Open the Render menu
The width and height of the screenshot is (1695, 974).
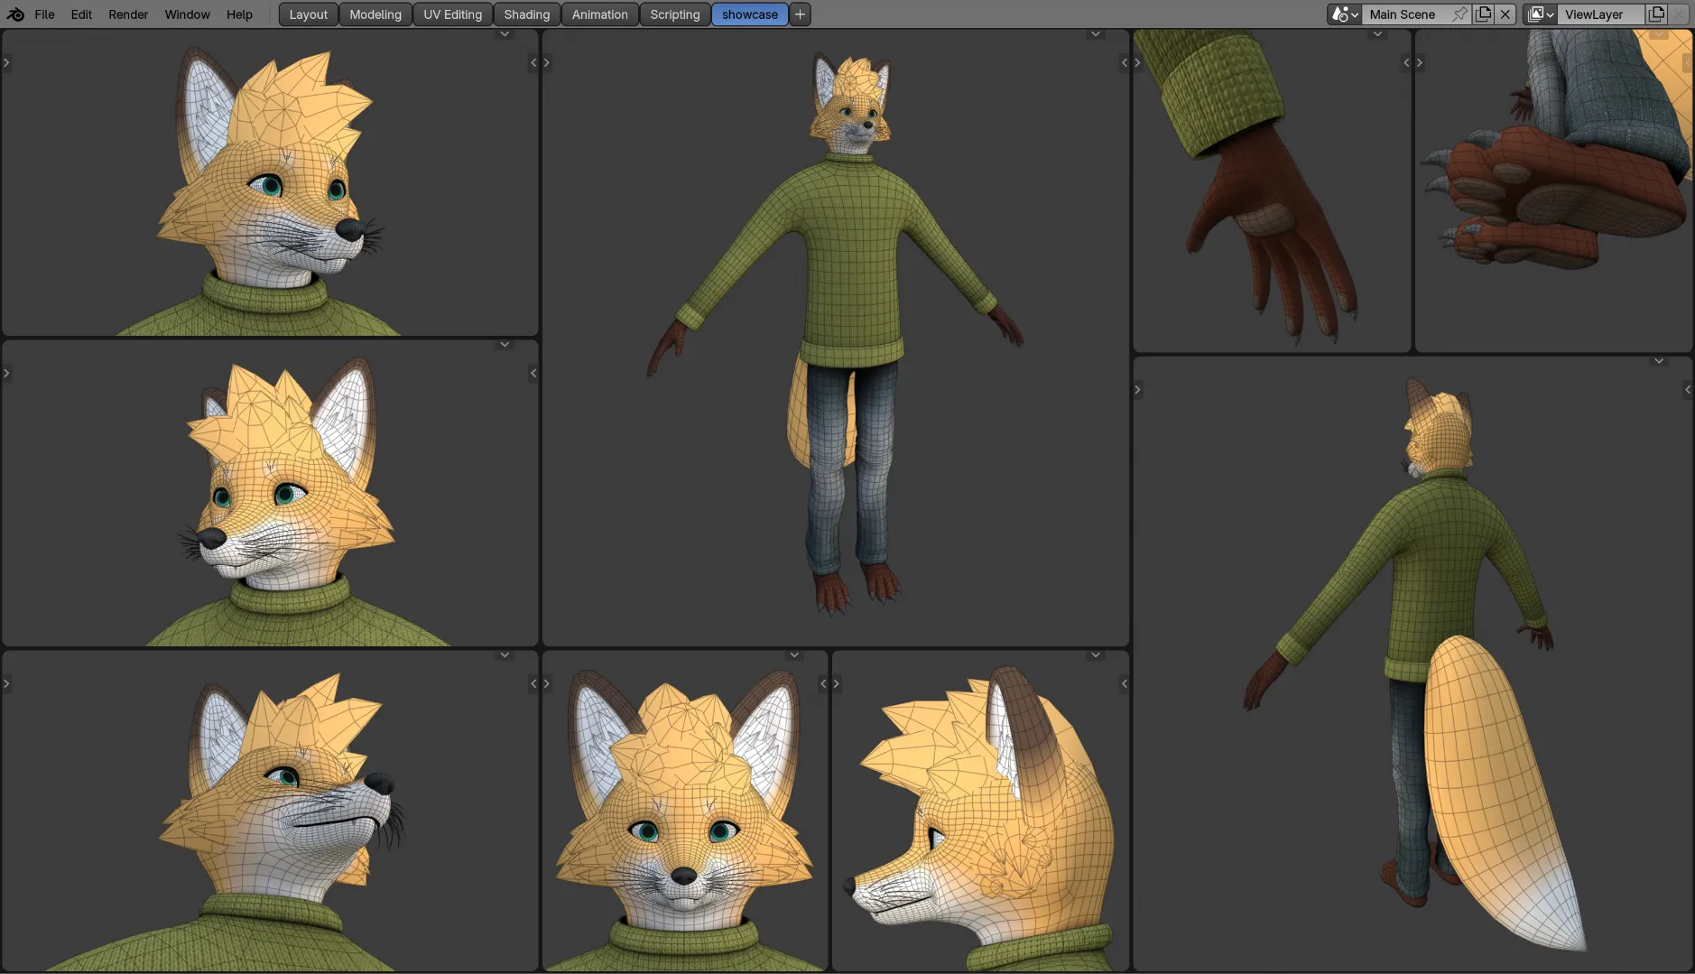128,14
